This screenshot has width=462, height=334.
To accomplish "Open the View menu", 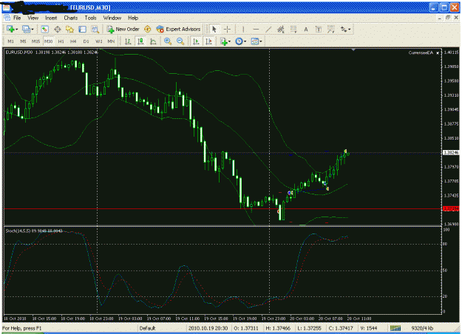I will (x=33, y=18).
